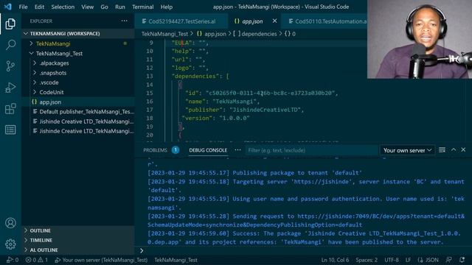The height and width of the screenshot is (265, 472).
Task: Open Explorer more actions ellipsis
Action: (x=125, y=21)
